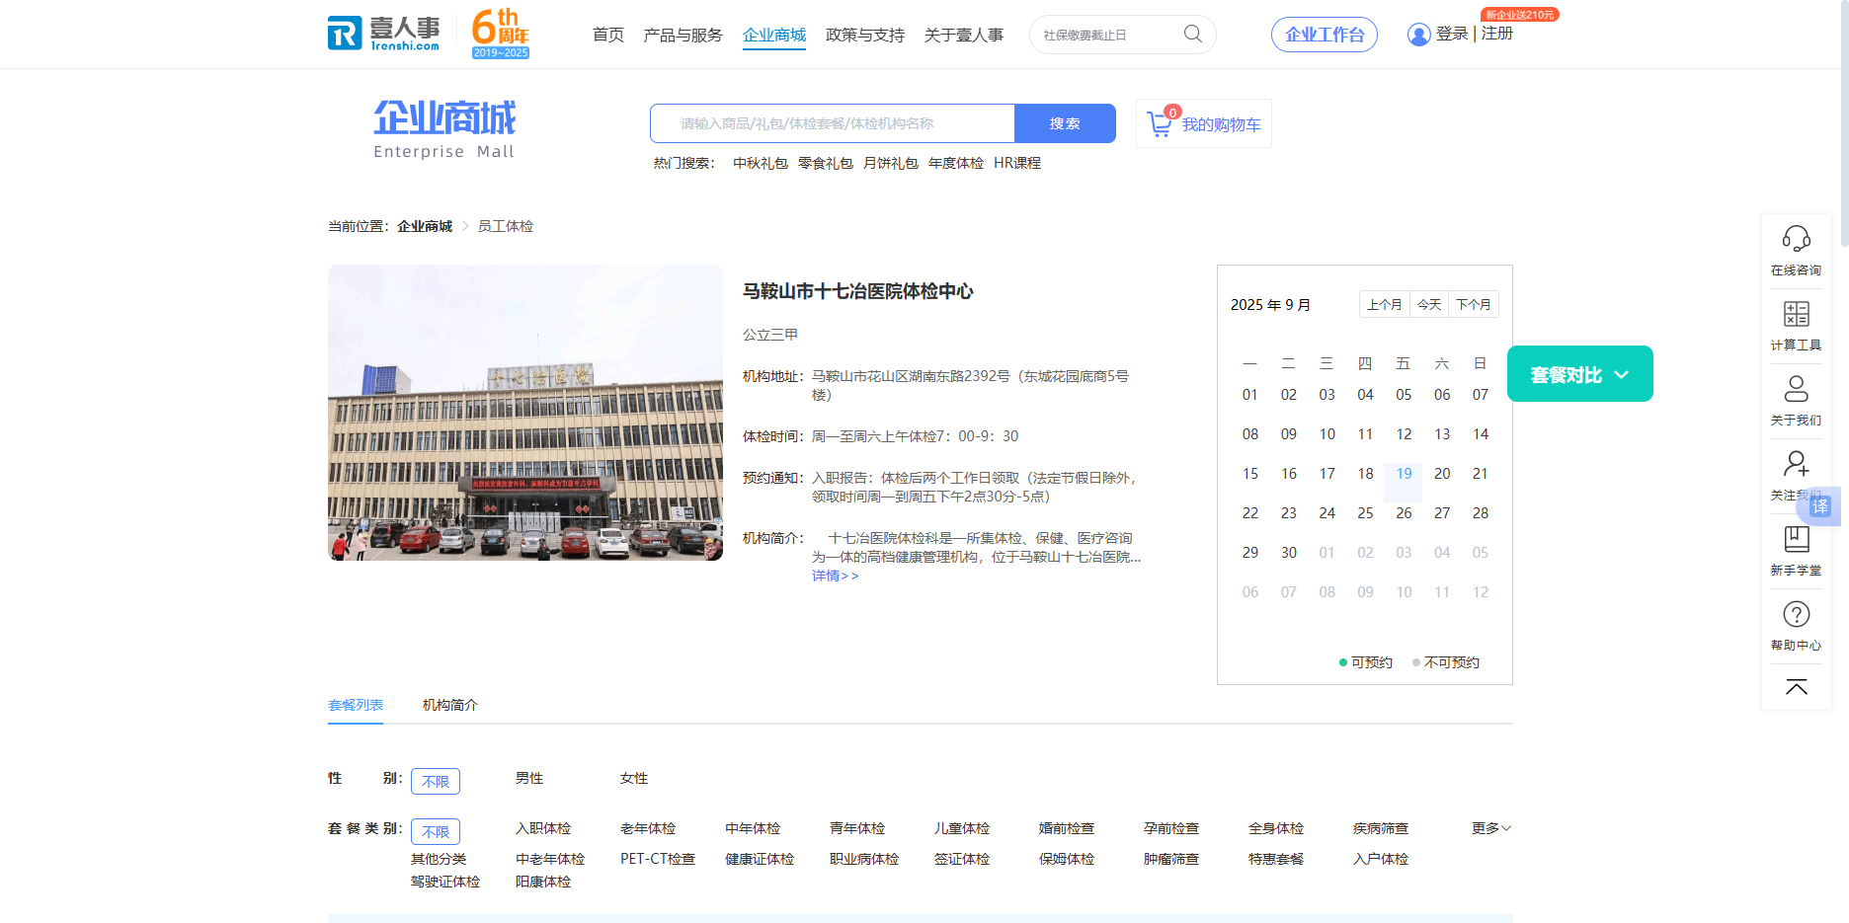Click the 壹人事 site logo

(x=383, y=34)
